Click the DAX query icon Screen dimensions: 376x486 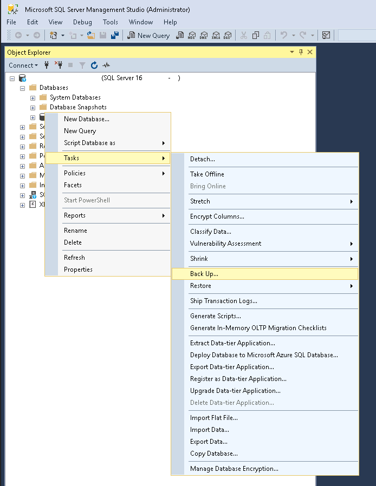point(228,35)
